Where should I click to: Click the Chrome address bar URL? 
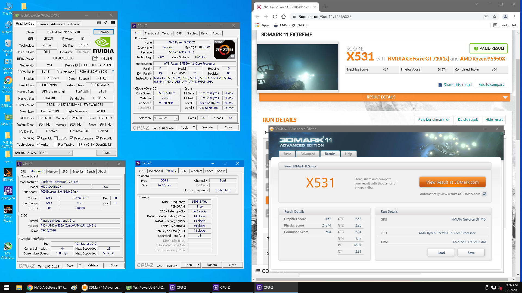tap(325, 17)
